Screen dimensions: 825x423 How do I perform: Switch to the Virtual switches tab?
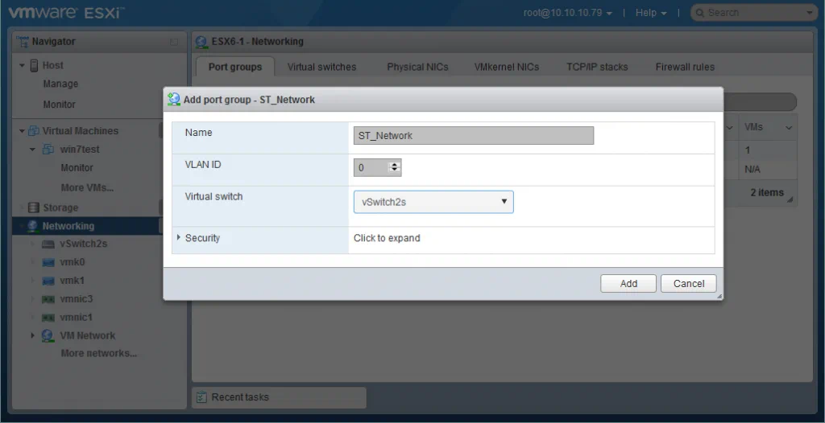point(321,67)
